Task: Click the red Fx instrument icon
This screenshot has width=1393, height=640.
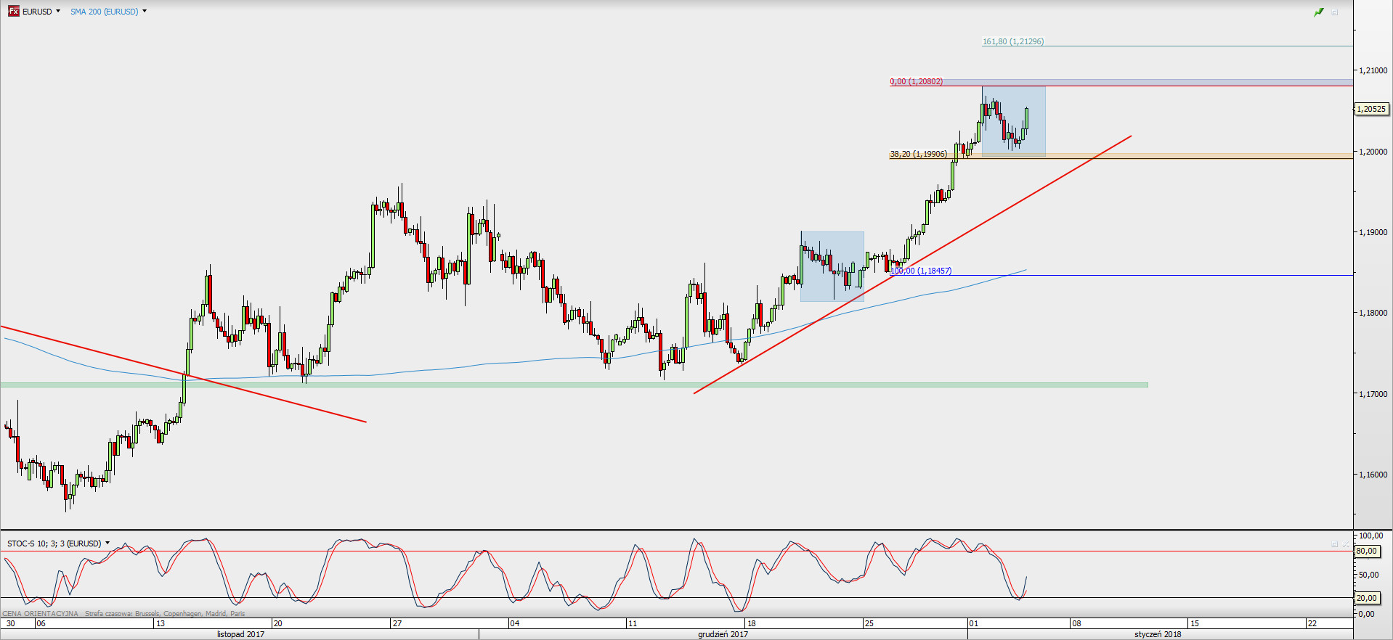Action: 13,11
